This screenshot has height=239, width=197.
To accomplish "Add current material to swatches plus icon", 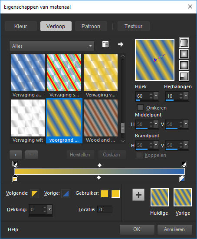I will 138,195.
